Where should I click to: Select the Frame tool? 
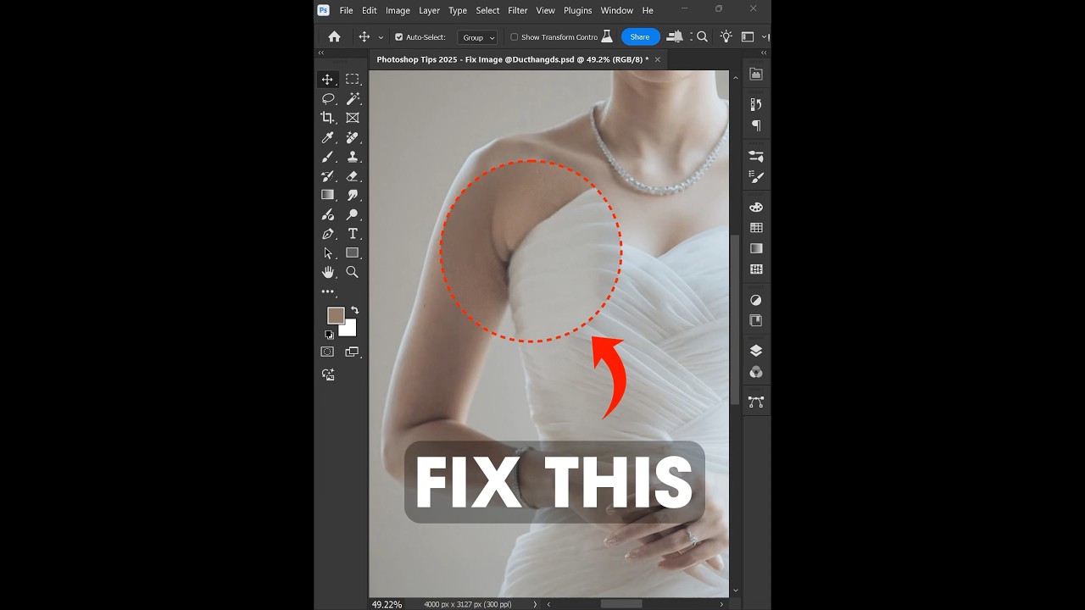[x=353, y=118]
